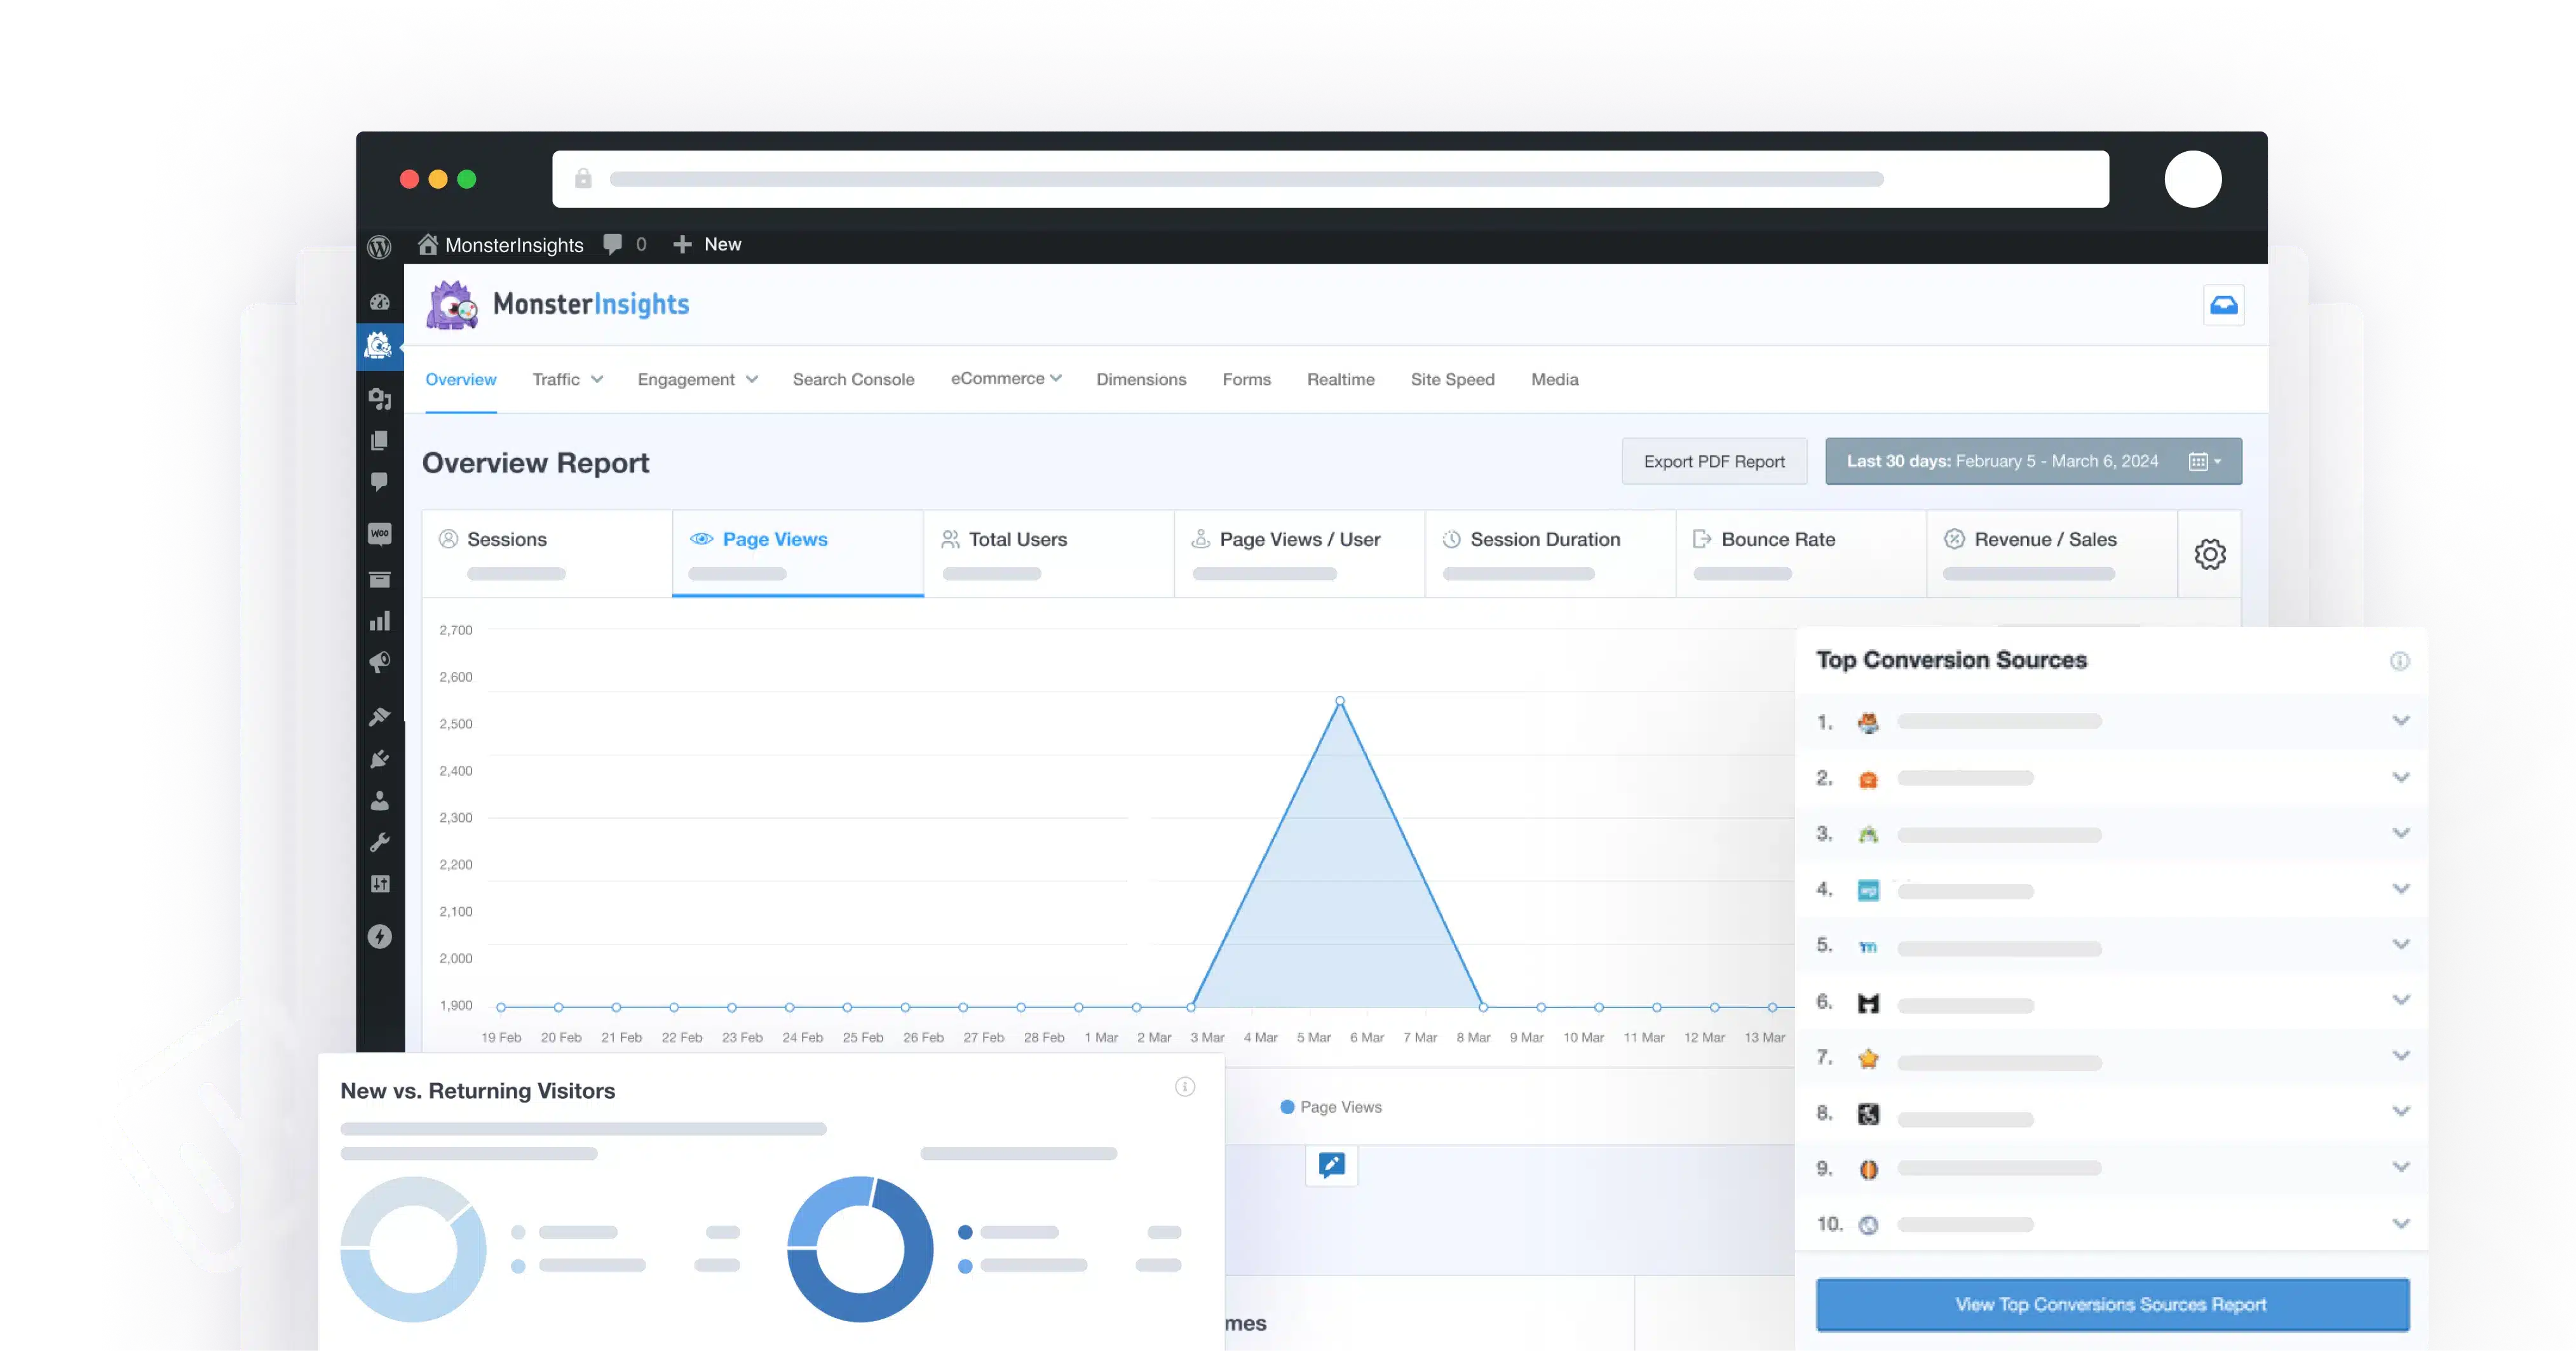This screenshot has height=1351, width=2576.
Task: Expand the Traffic dropdown menu
Action: click(567, 380)
